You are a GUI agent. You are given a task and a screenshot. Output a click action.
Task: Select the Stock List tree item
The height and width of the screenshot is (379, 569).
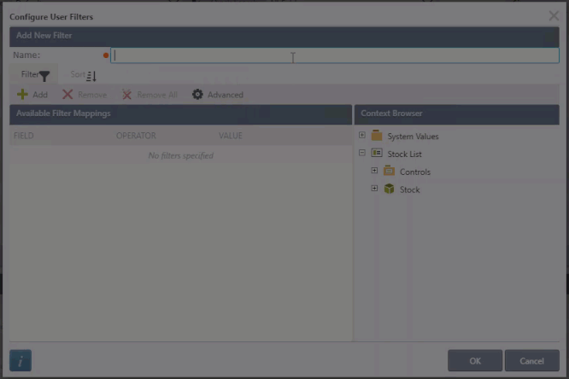(405, 155)
